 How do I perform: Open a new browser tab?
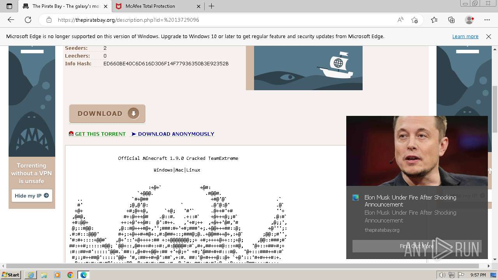tap(211, 6)
